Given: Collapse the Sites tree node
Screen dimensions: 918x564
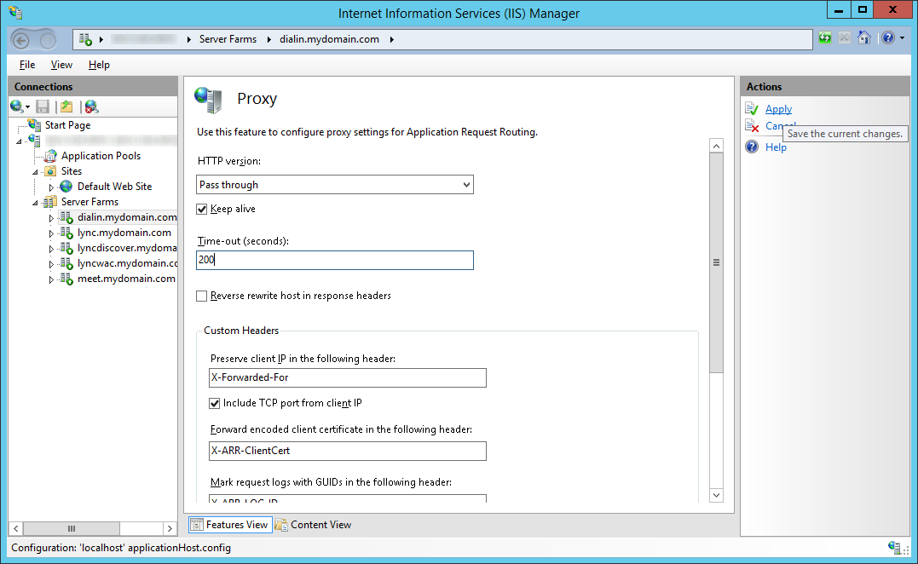Looking at the screenshot, I should click(35, 172).
